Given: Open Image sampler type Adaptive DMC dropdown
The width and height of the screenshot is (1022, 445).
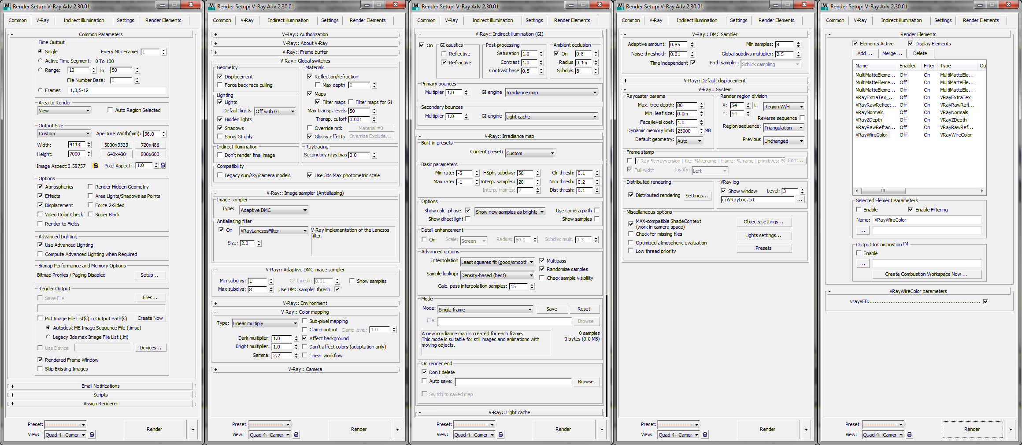Looking at the screenshot, I should pyautogui.click(x=274, y=210).
